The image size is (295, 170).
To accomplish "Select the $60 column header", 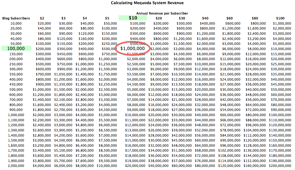I will click(230, 18).
